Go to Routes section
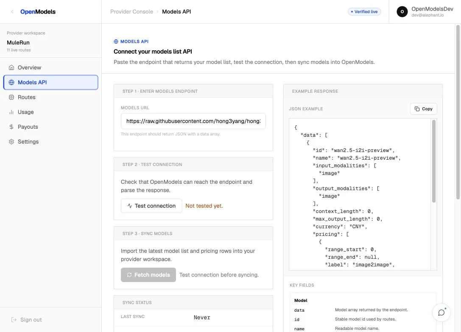461x332 pixels. (x=50, y=97)
